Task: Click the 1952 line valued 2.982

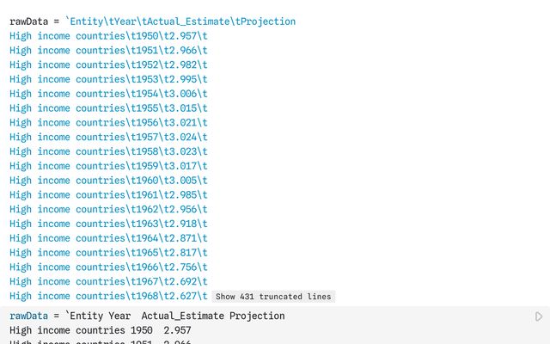Action: (108, 64)
